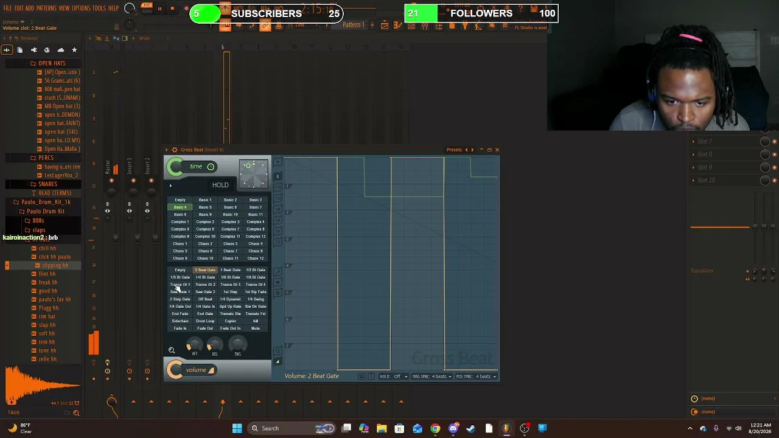Click the HOLD button in Gross Beat
This screenshot has height=438, width=779.
click(x=220, y=186)
